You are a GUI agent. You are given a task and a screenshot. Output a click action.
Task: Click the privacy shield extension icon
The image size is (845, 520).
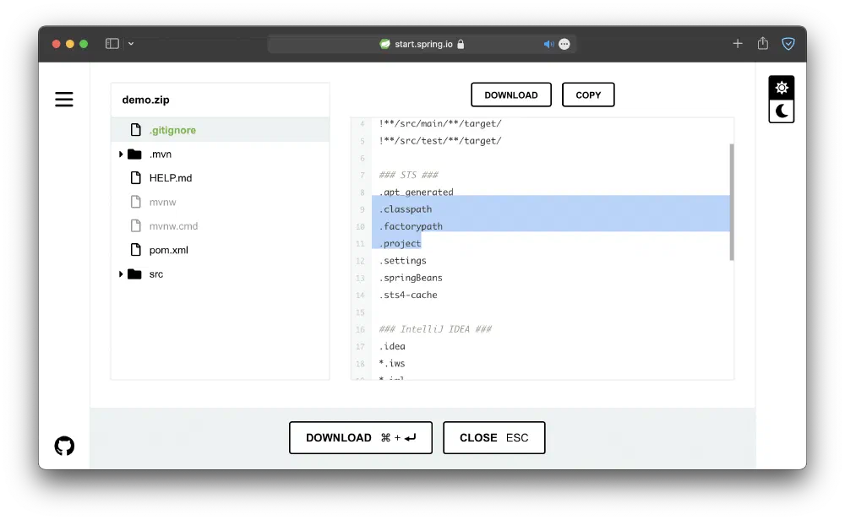[788, 44]
